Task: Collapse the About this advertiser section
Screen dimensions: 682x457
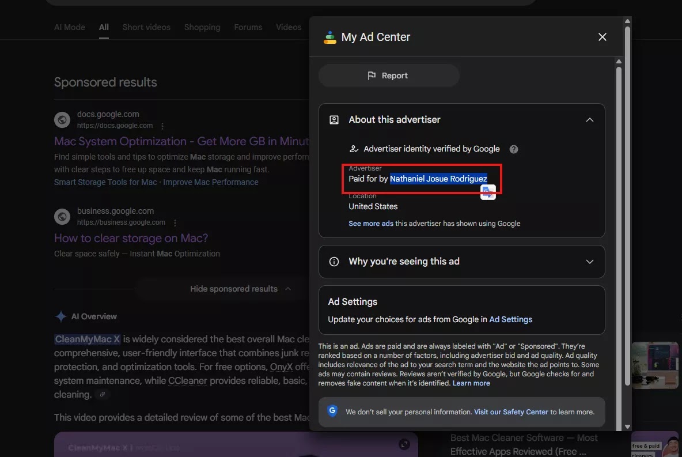Action: click(590, 119)
